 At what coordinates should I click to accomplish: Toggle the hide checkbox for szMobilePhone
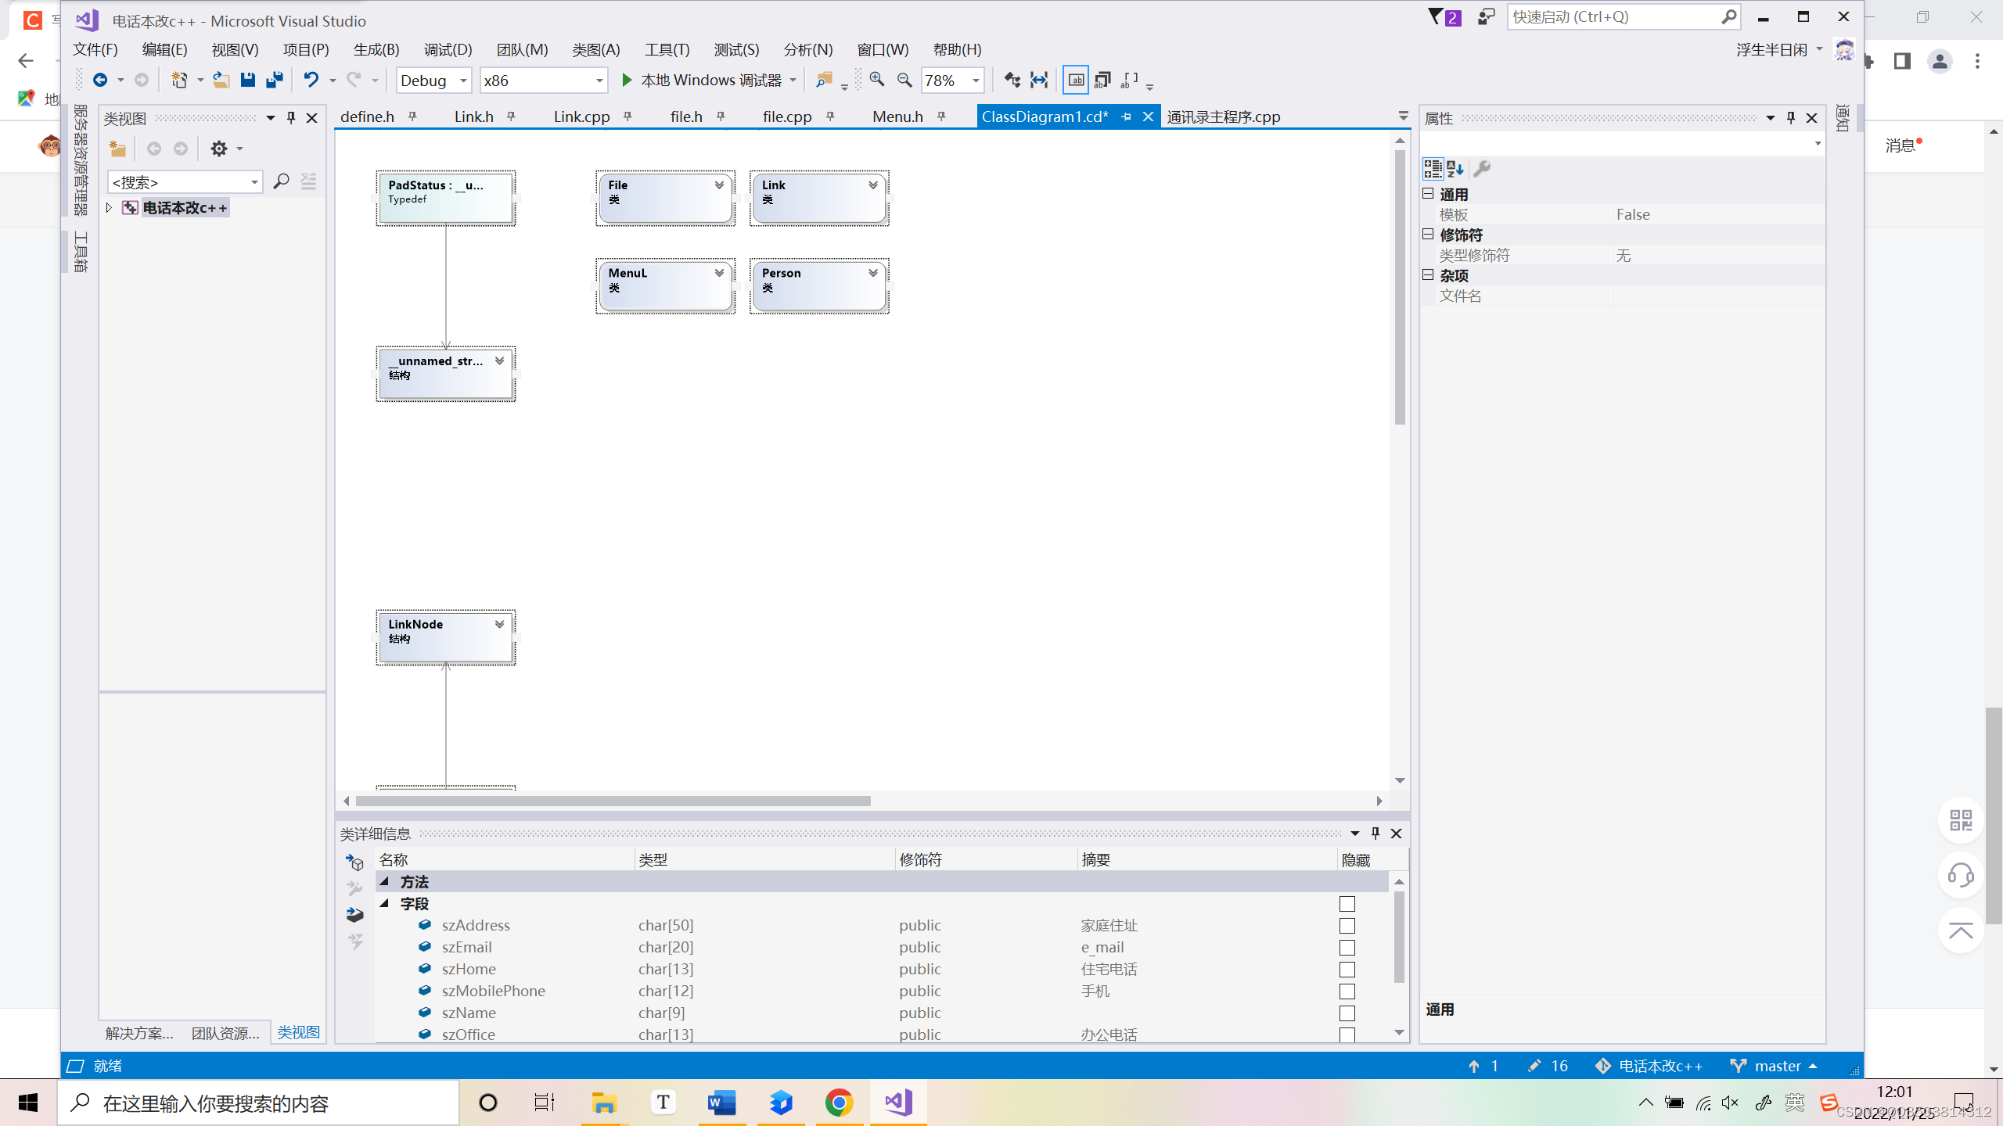click(1347, 992)
